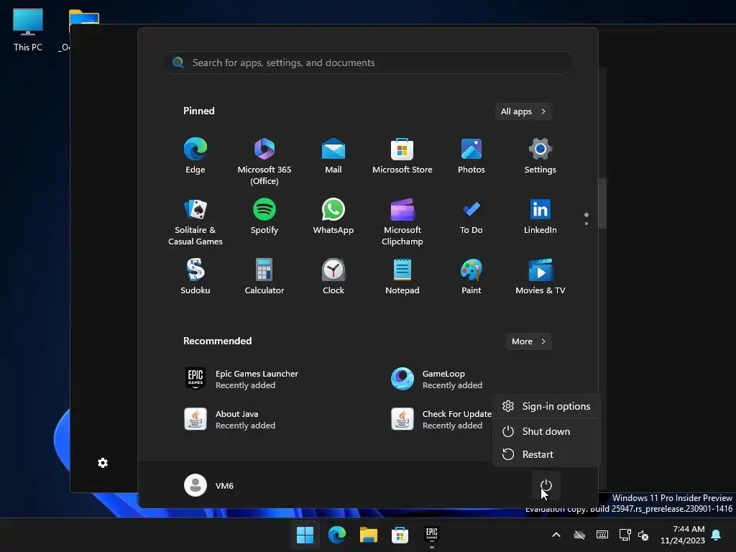This screenshot has width=736, height=552.
Task: Open Paint
Action: (471, 277)
